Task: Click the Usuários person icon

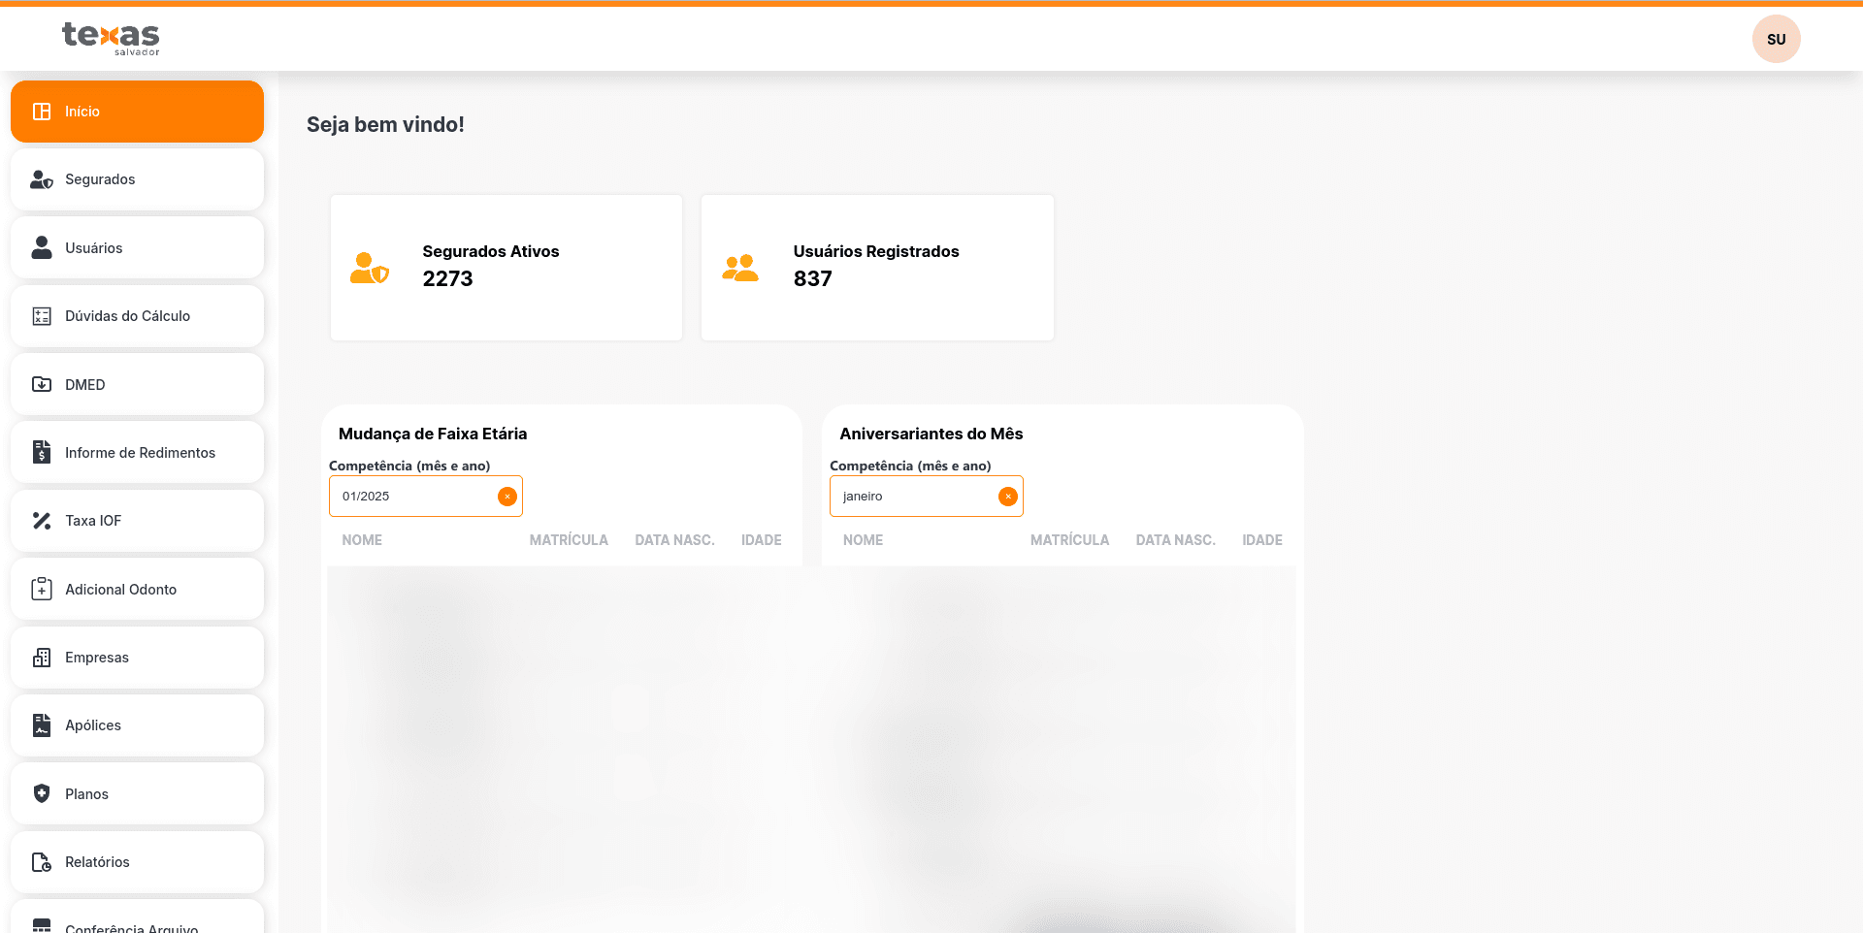Action: pyautogui.click(x=42, y=248)
